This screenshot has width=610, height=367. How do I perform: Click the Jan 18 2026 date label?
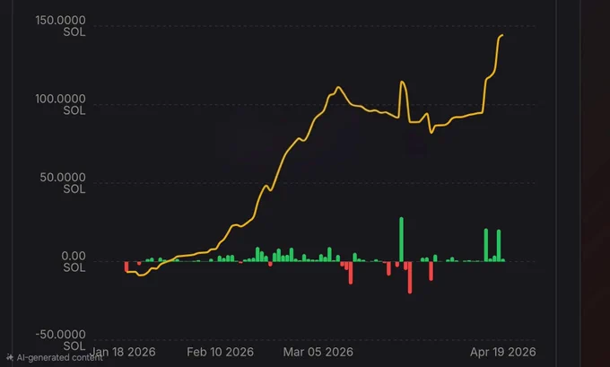click(123, 352)
